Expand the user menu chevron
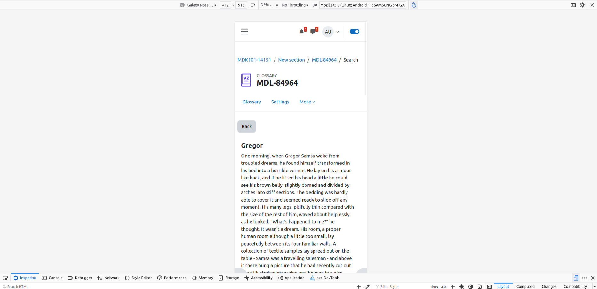This screenshot has width=597, height=289. tap(338, 32)
